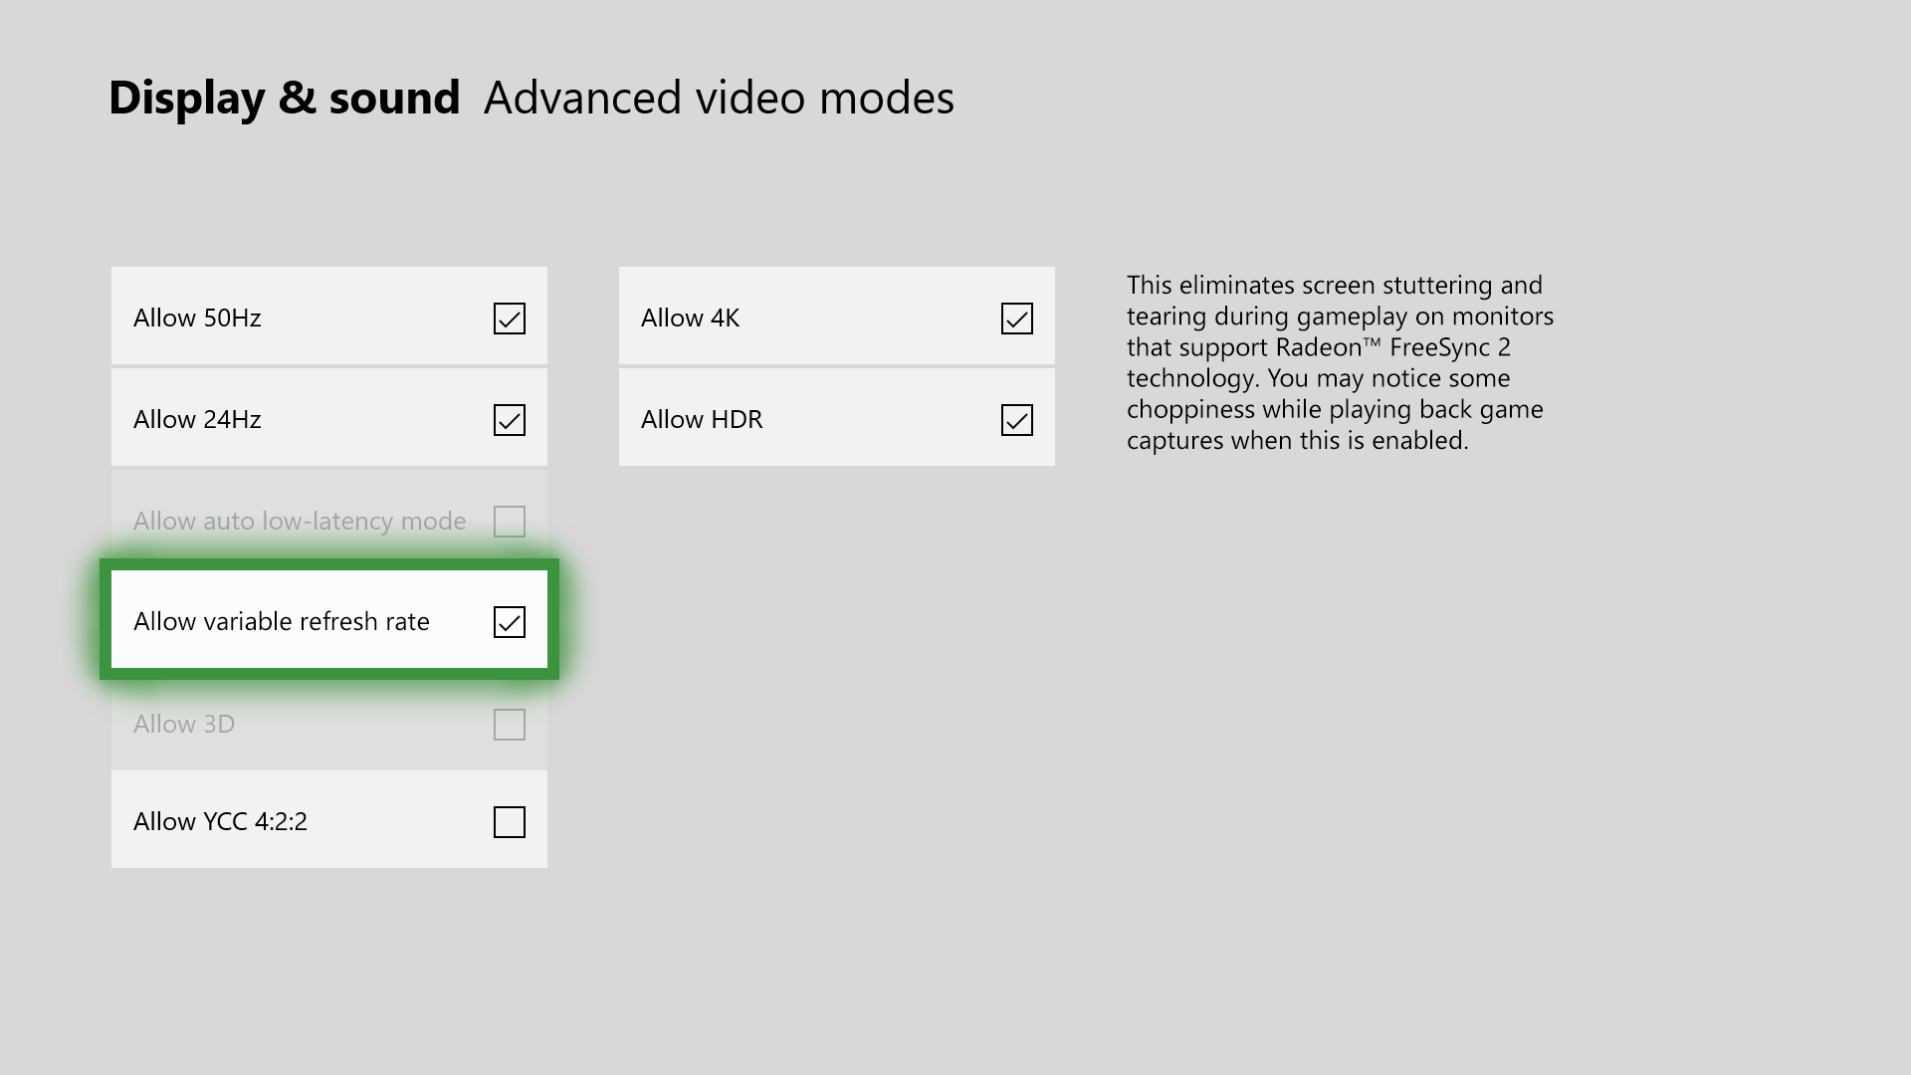Click the Display & sound heading

coord(285,97)
